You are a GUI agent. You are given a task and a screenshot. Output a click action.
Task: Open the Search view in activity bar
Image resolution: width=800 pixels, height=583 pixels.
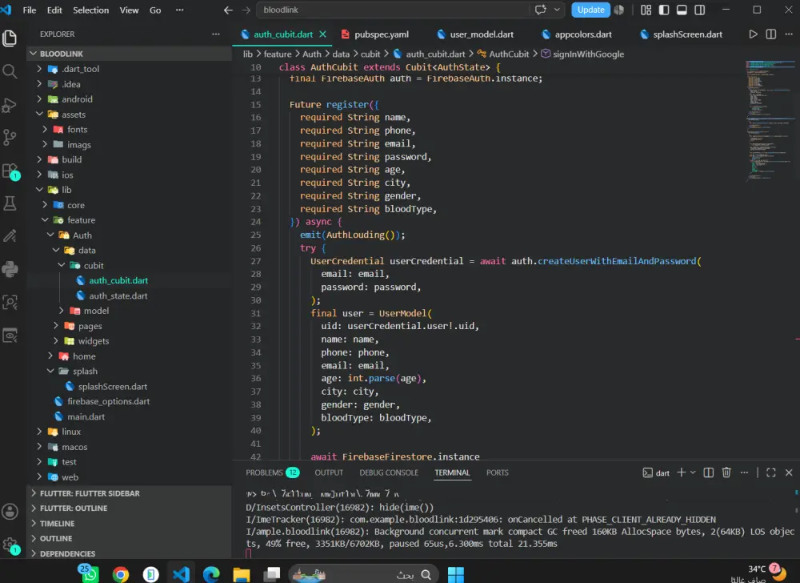[x=10, y=71]
